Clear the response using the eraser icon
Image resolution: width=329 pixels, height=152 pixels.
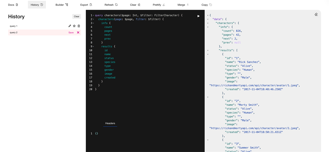pos(316,14)
